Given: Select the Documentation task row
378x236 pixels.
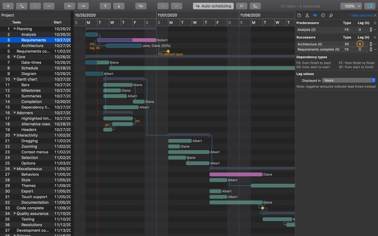Looking at the screenshot, I should [x=35, y=202].
